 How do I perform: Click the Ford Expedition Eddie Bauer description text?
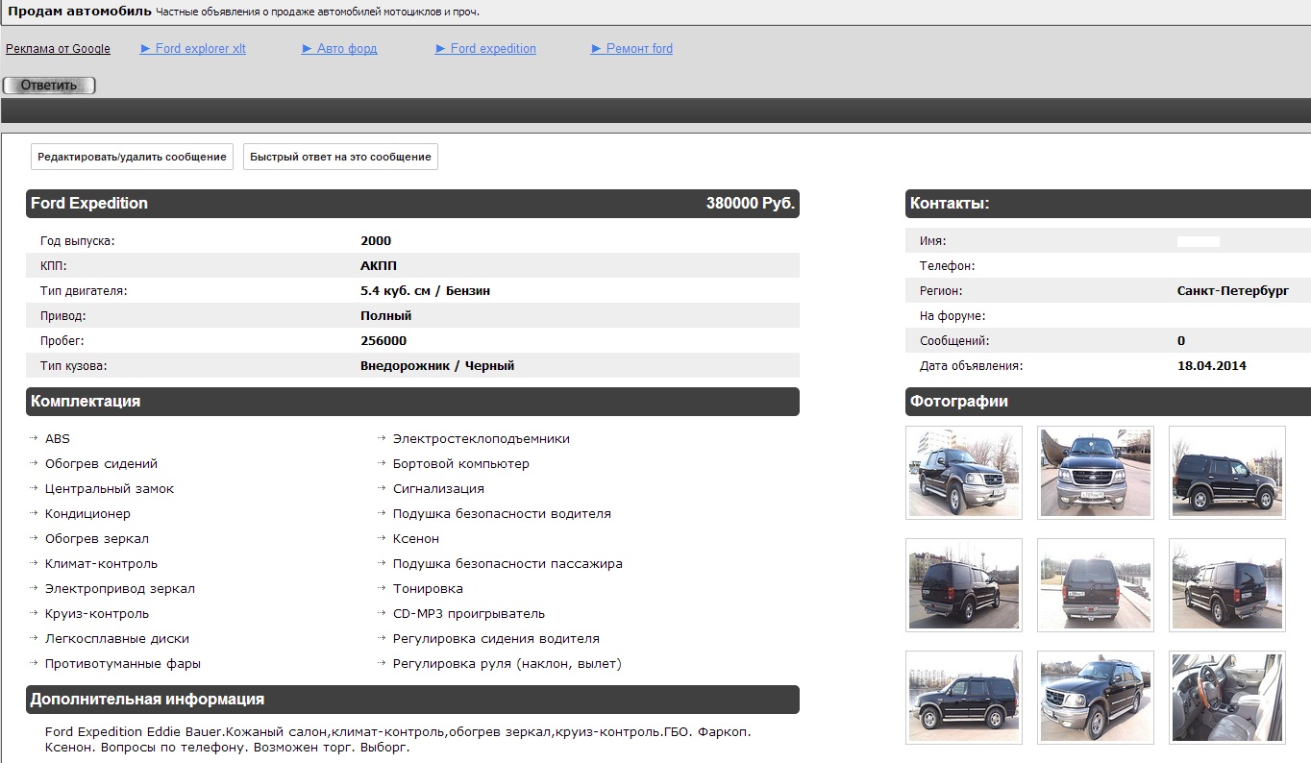[399, 740]
